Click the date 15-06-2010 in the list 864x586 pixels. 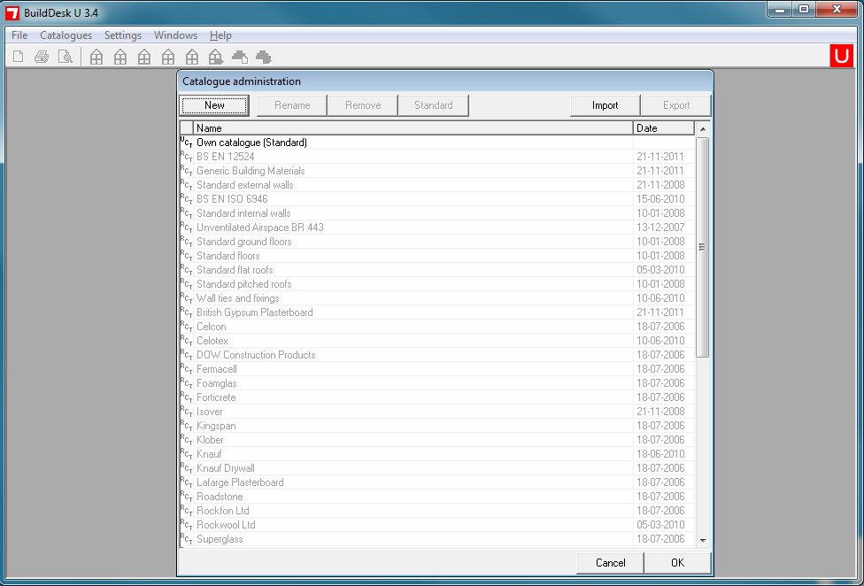(660, 199)
